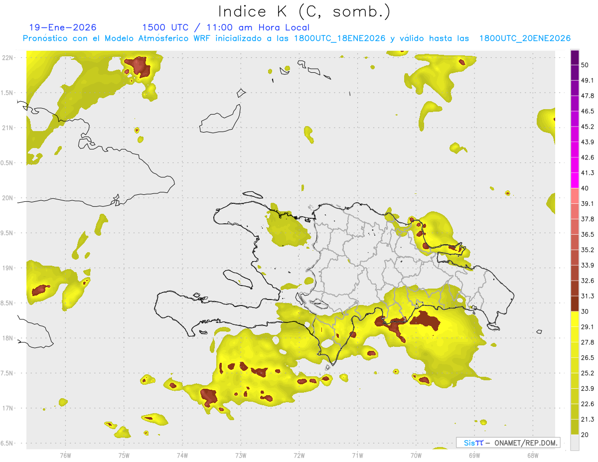This screenshot has height=462, width=598.
Task: Pick the salmon legend swatch between 39.1 and 40
Action: [x=575, y=196]
